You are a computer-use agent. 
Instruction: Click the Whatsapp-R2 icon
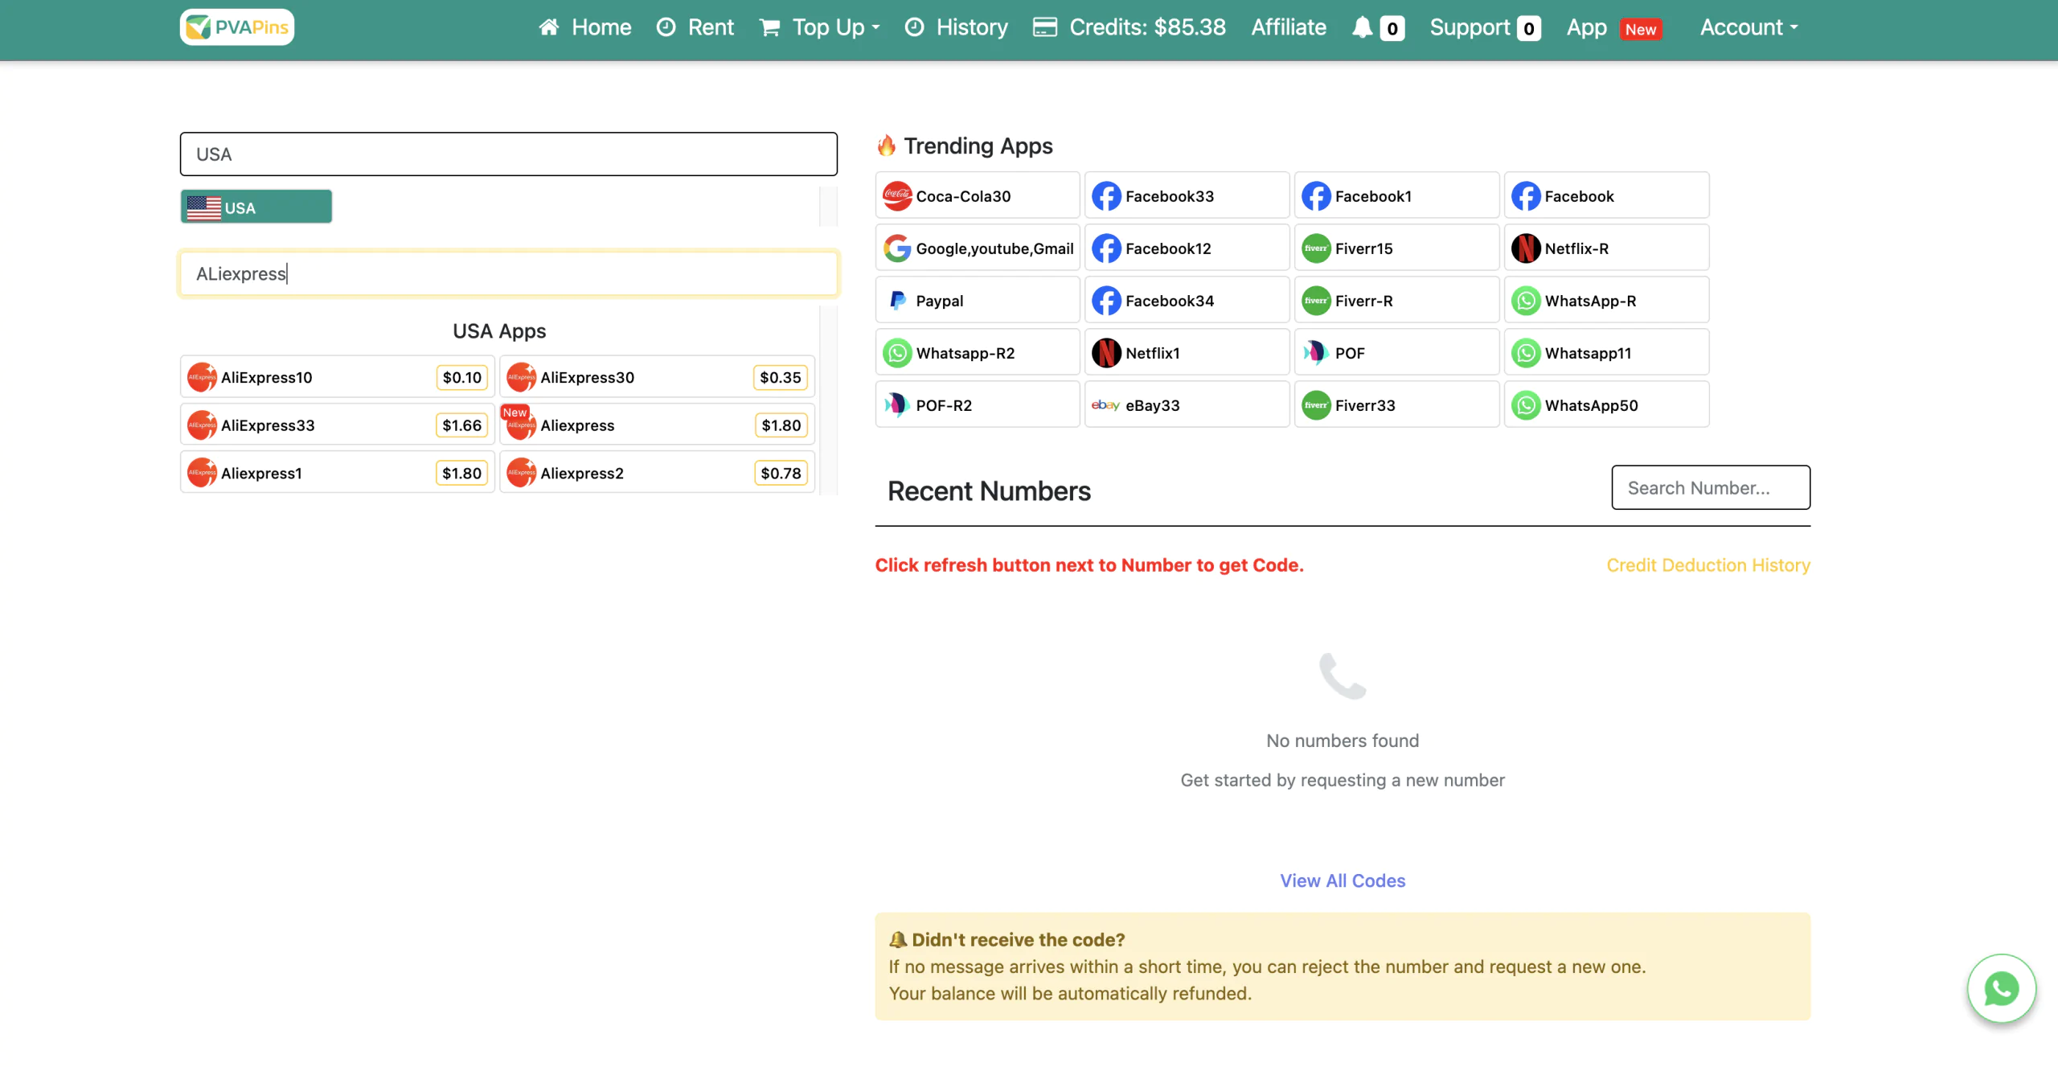(897, 352)
